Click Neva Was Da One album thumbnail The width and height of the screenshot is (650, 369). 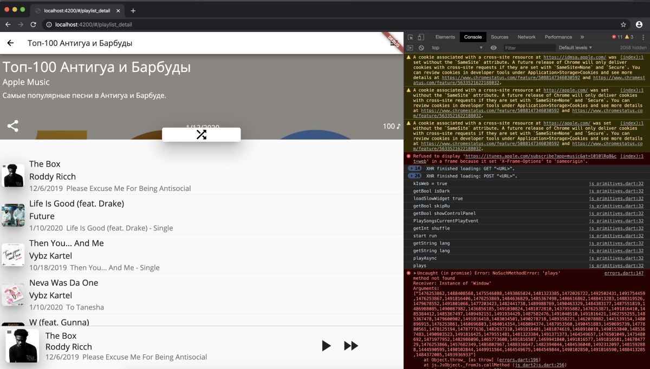(x=13, y=294)
